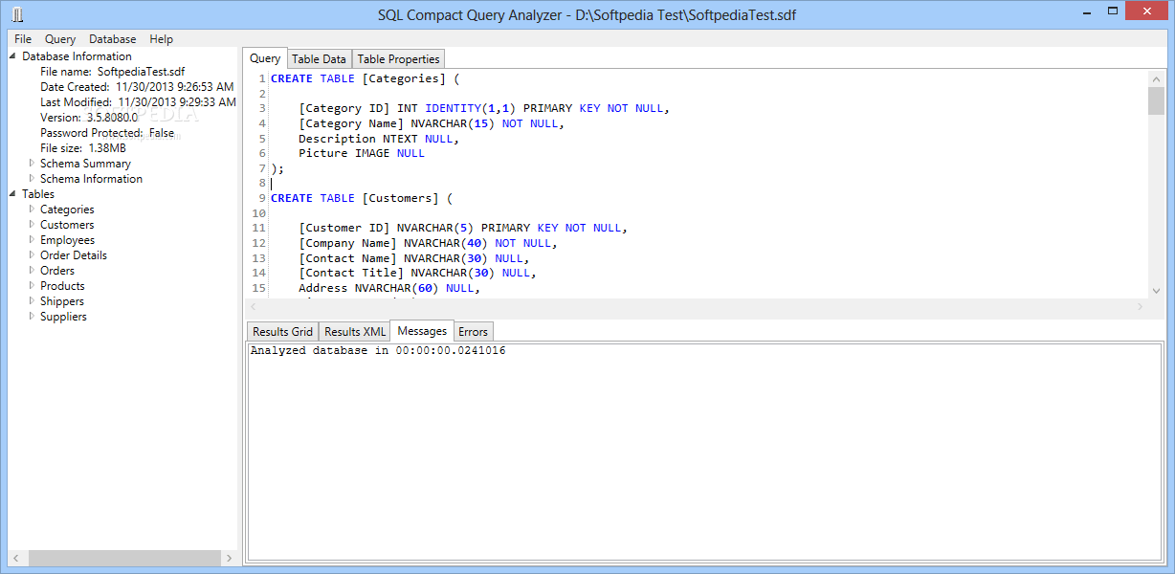Click the [Company Name] NVARCHAR(40) line

pos(428,243)
